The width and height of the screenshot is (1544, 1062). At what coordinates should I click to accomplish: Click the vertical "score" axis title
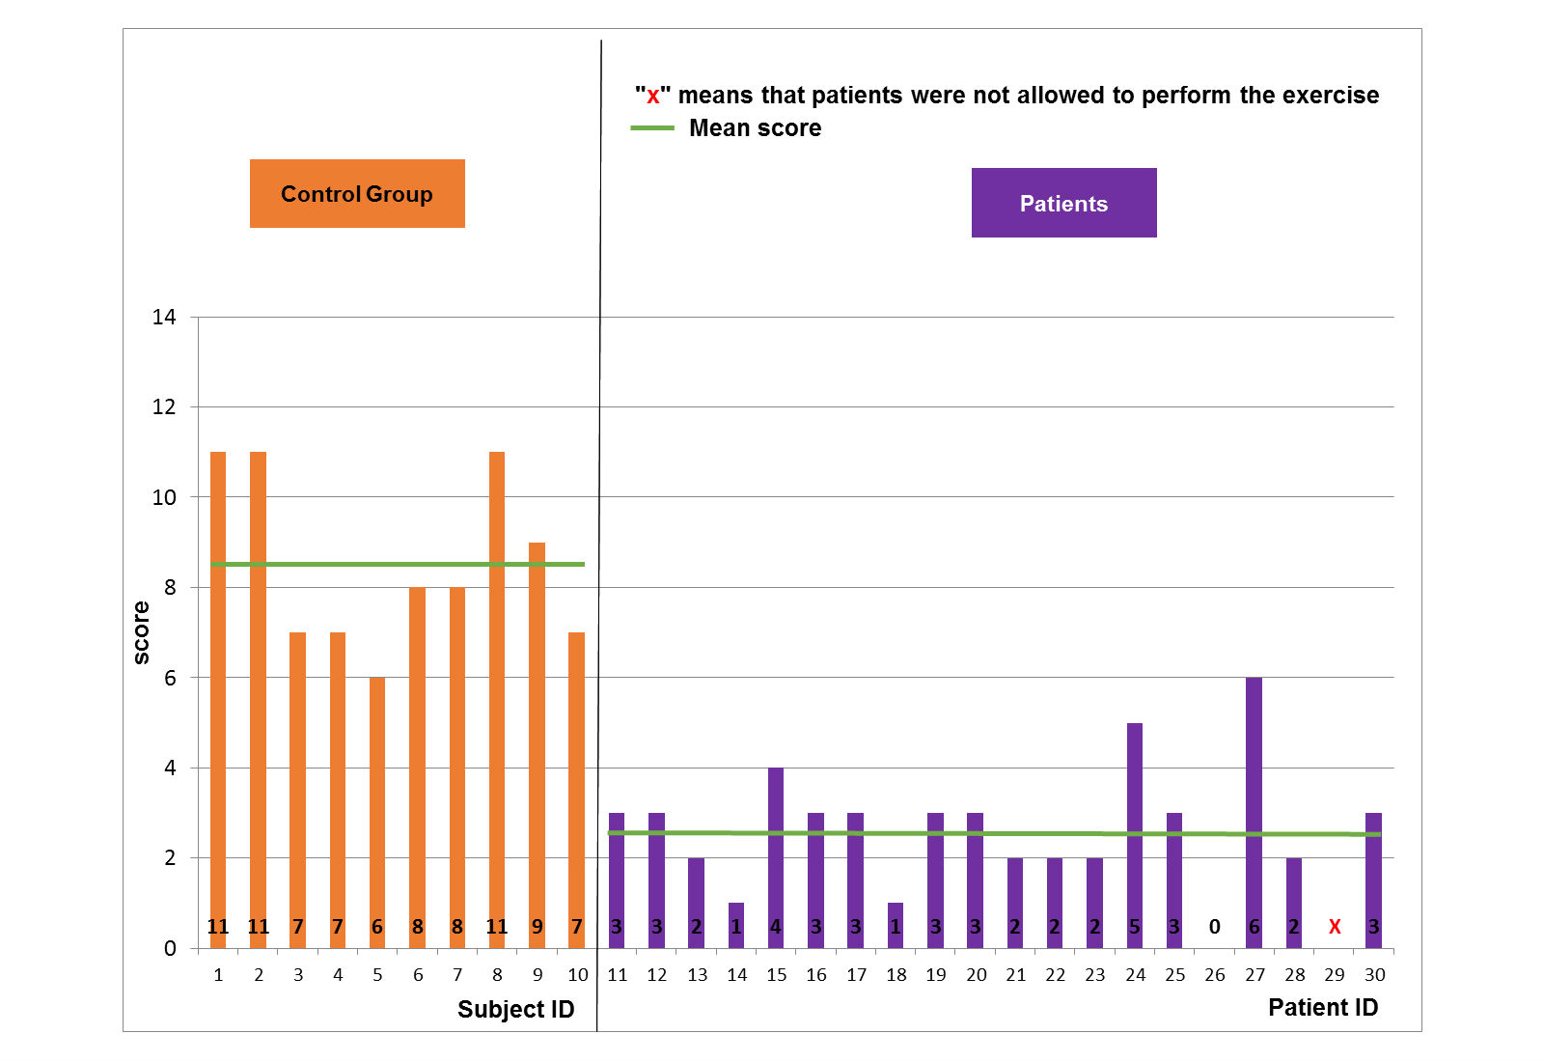click(142, 632)
